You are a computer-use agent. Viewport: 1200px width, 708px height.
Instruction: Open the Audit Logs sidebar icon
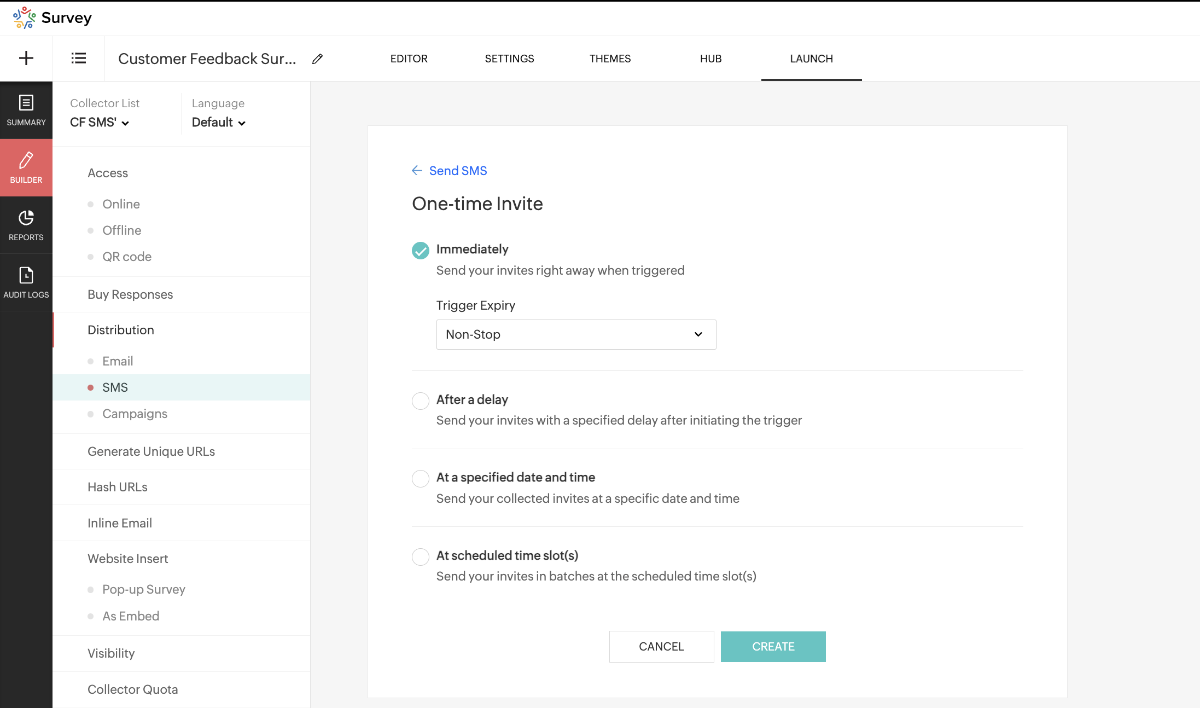coord(26,282)
